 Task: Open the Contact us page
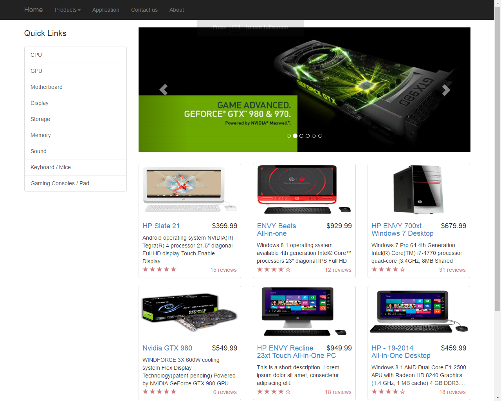[x=144, y=10]
